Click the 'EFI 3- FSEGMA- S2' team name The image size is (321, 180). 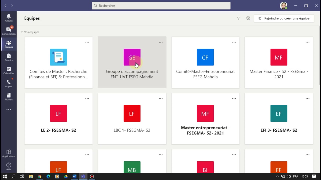(x=279, y=130)
